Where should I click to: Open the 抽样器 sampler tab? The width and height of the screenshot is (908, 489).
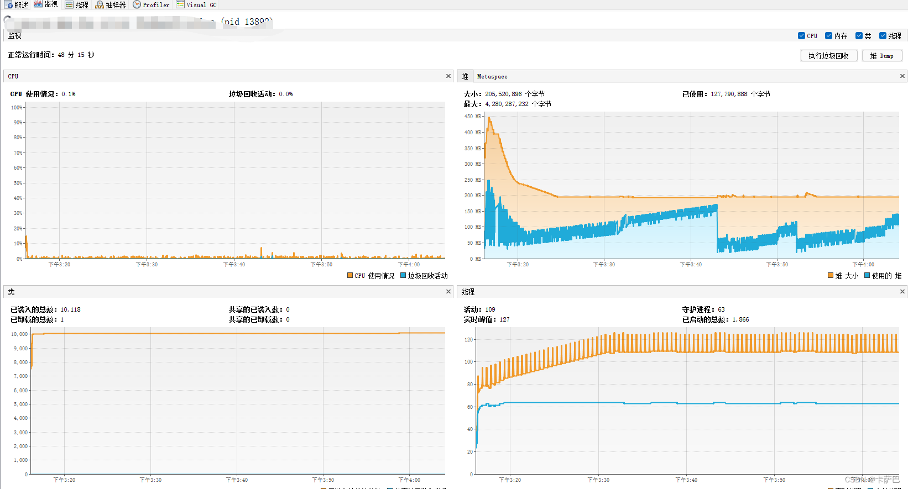coord(111,5)
